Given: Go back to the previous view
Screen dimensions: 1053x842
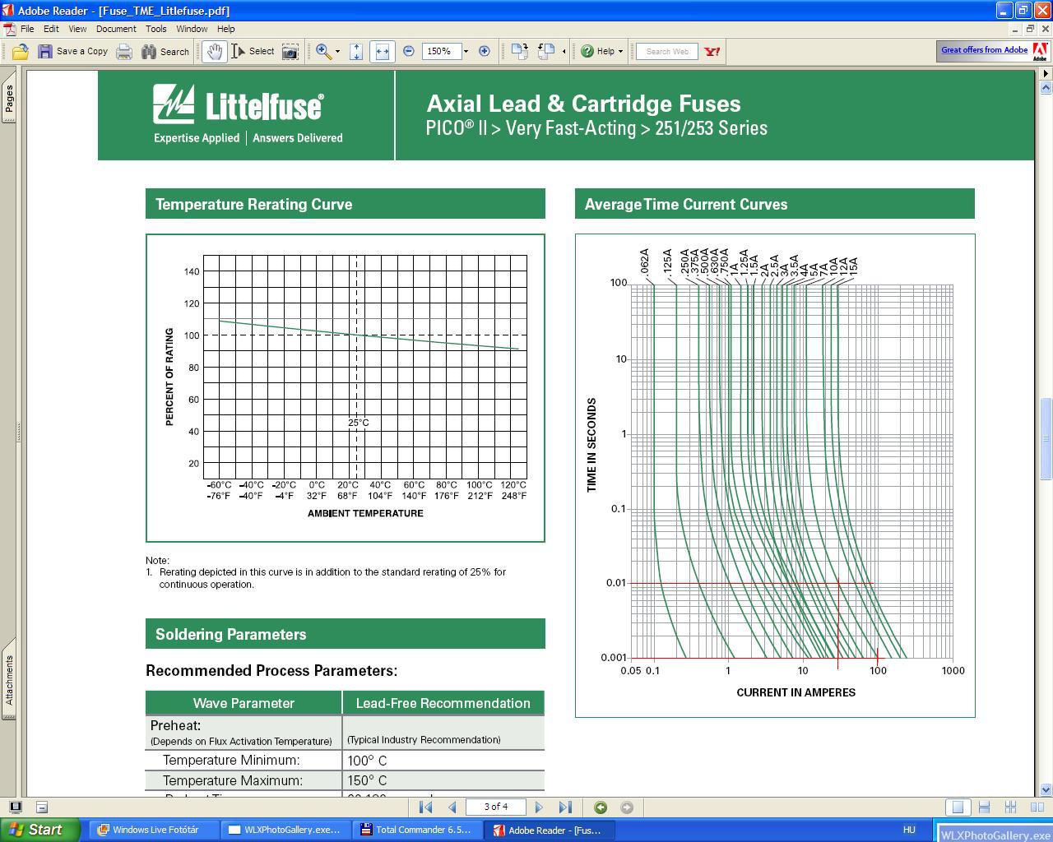Looking at the screenshot, I should click(x=601, y=807).
